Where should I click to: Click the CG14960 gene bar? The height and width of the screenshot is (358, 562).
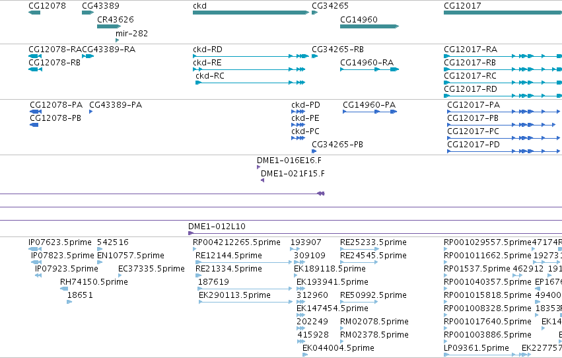pyautogui.click(x=370, y=26)
